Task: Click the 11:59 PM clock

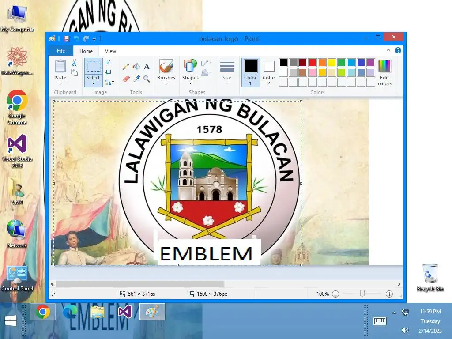Action: 430,312
